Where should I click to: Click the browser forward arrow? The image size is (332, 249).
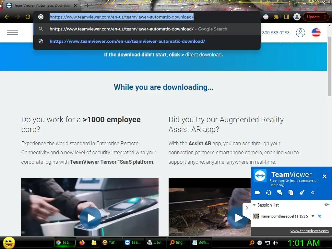click(18, 17)
